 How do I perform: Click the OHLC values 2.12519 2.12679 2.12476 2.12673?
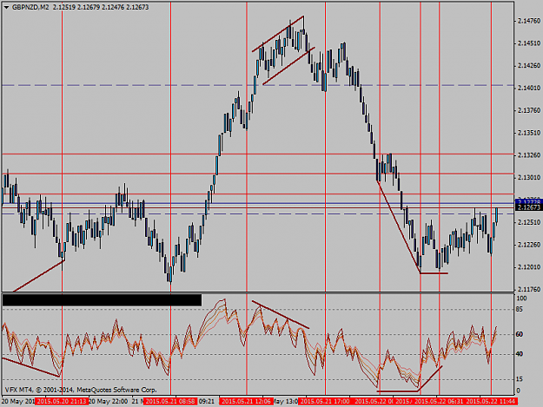tap(101, 7)
